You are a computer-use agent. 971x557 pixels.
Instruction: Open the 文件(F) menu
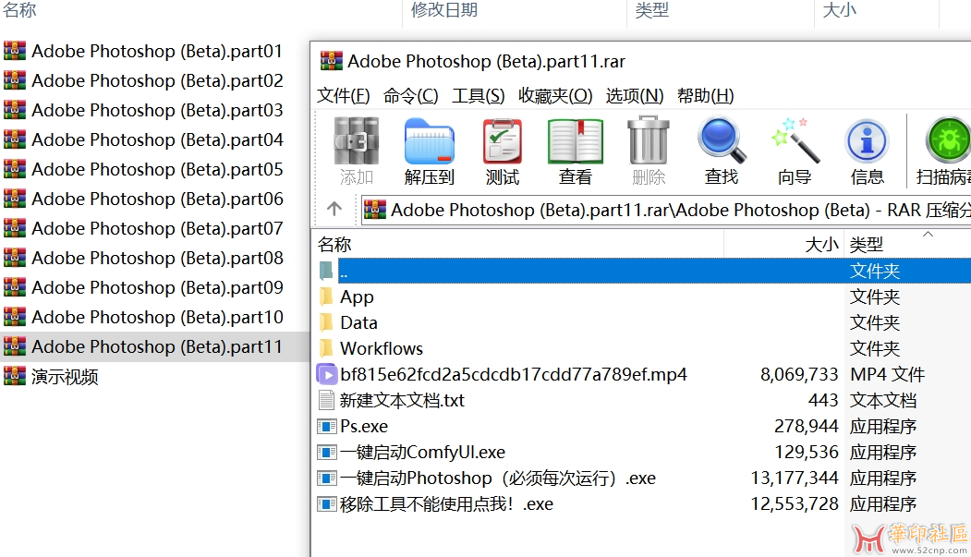point(343,96)
